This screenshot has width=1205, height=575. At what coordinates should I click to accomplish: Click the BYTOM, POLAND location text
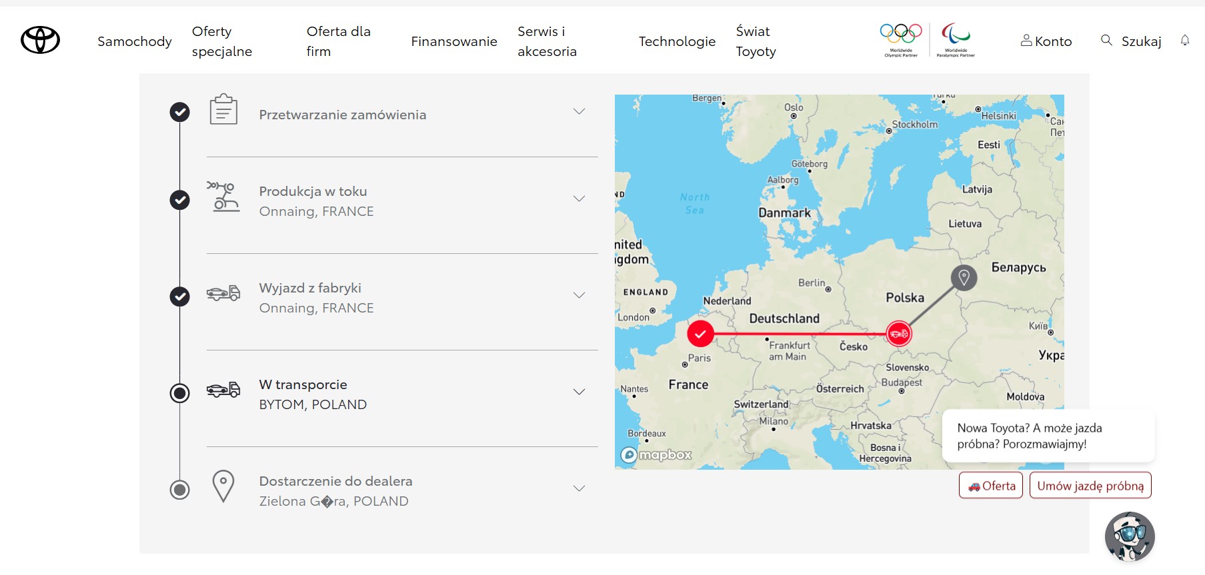point(313,404)
